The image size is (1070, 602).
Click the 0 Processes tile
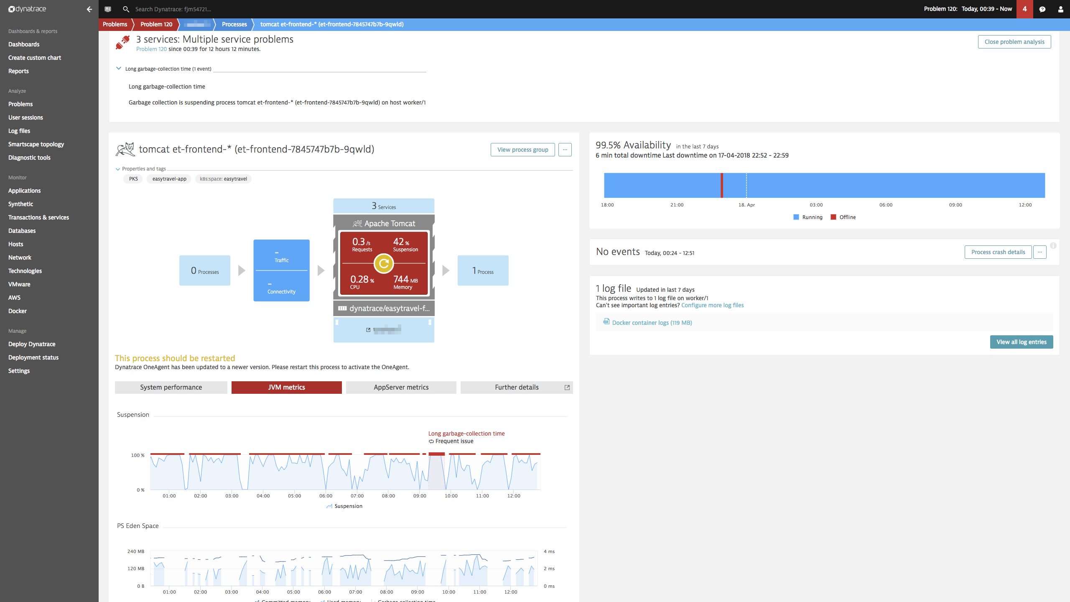tap(205, 270)
